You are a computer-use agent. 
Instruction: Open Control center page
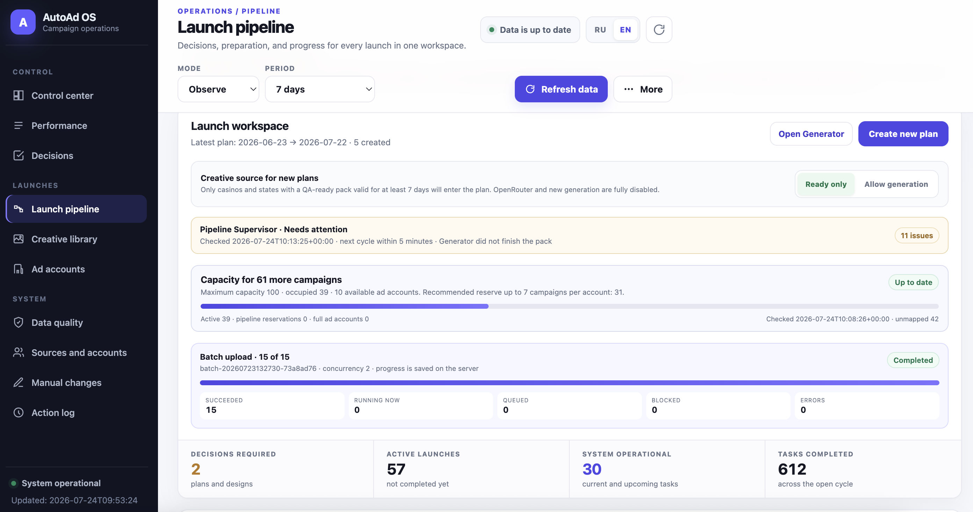click(x=76, y=96)
